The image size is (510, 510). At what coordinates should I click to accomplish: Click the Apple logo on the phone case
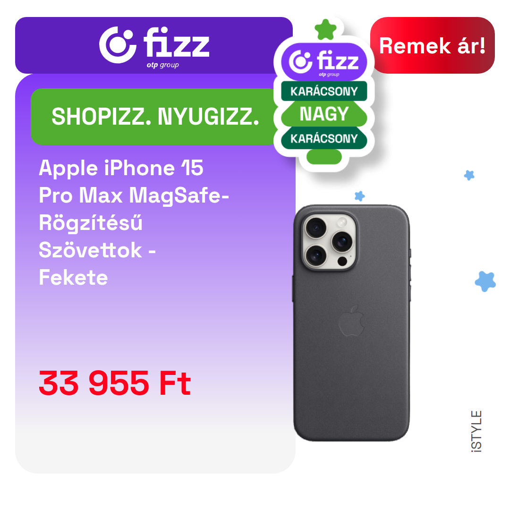(x=351, y=321)
